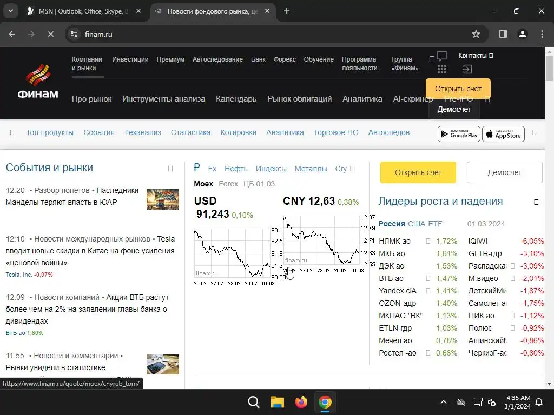Open the Tesla discounts in China article

pos(90,251)
